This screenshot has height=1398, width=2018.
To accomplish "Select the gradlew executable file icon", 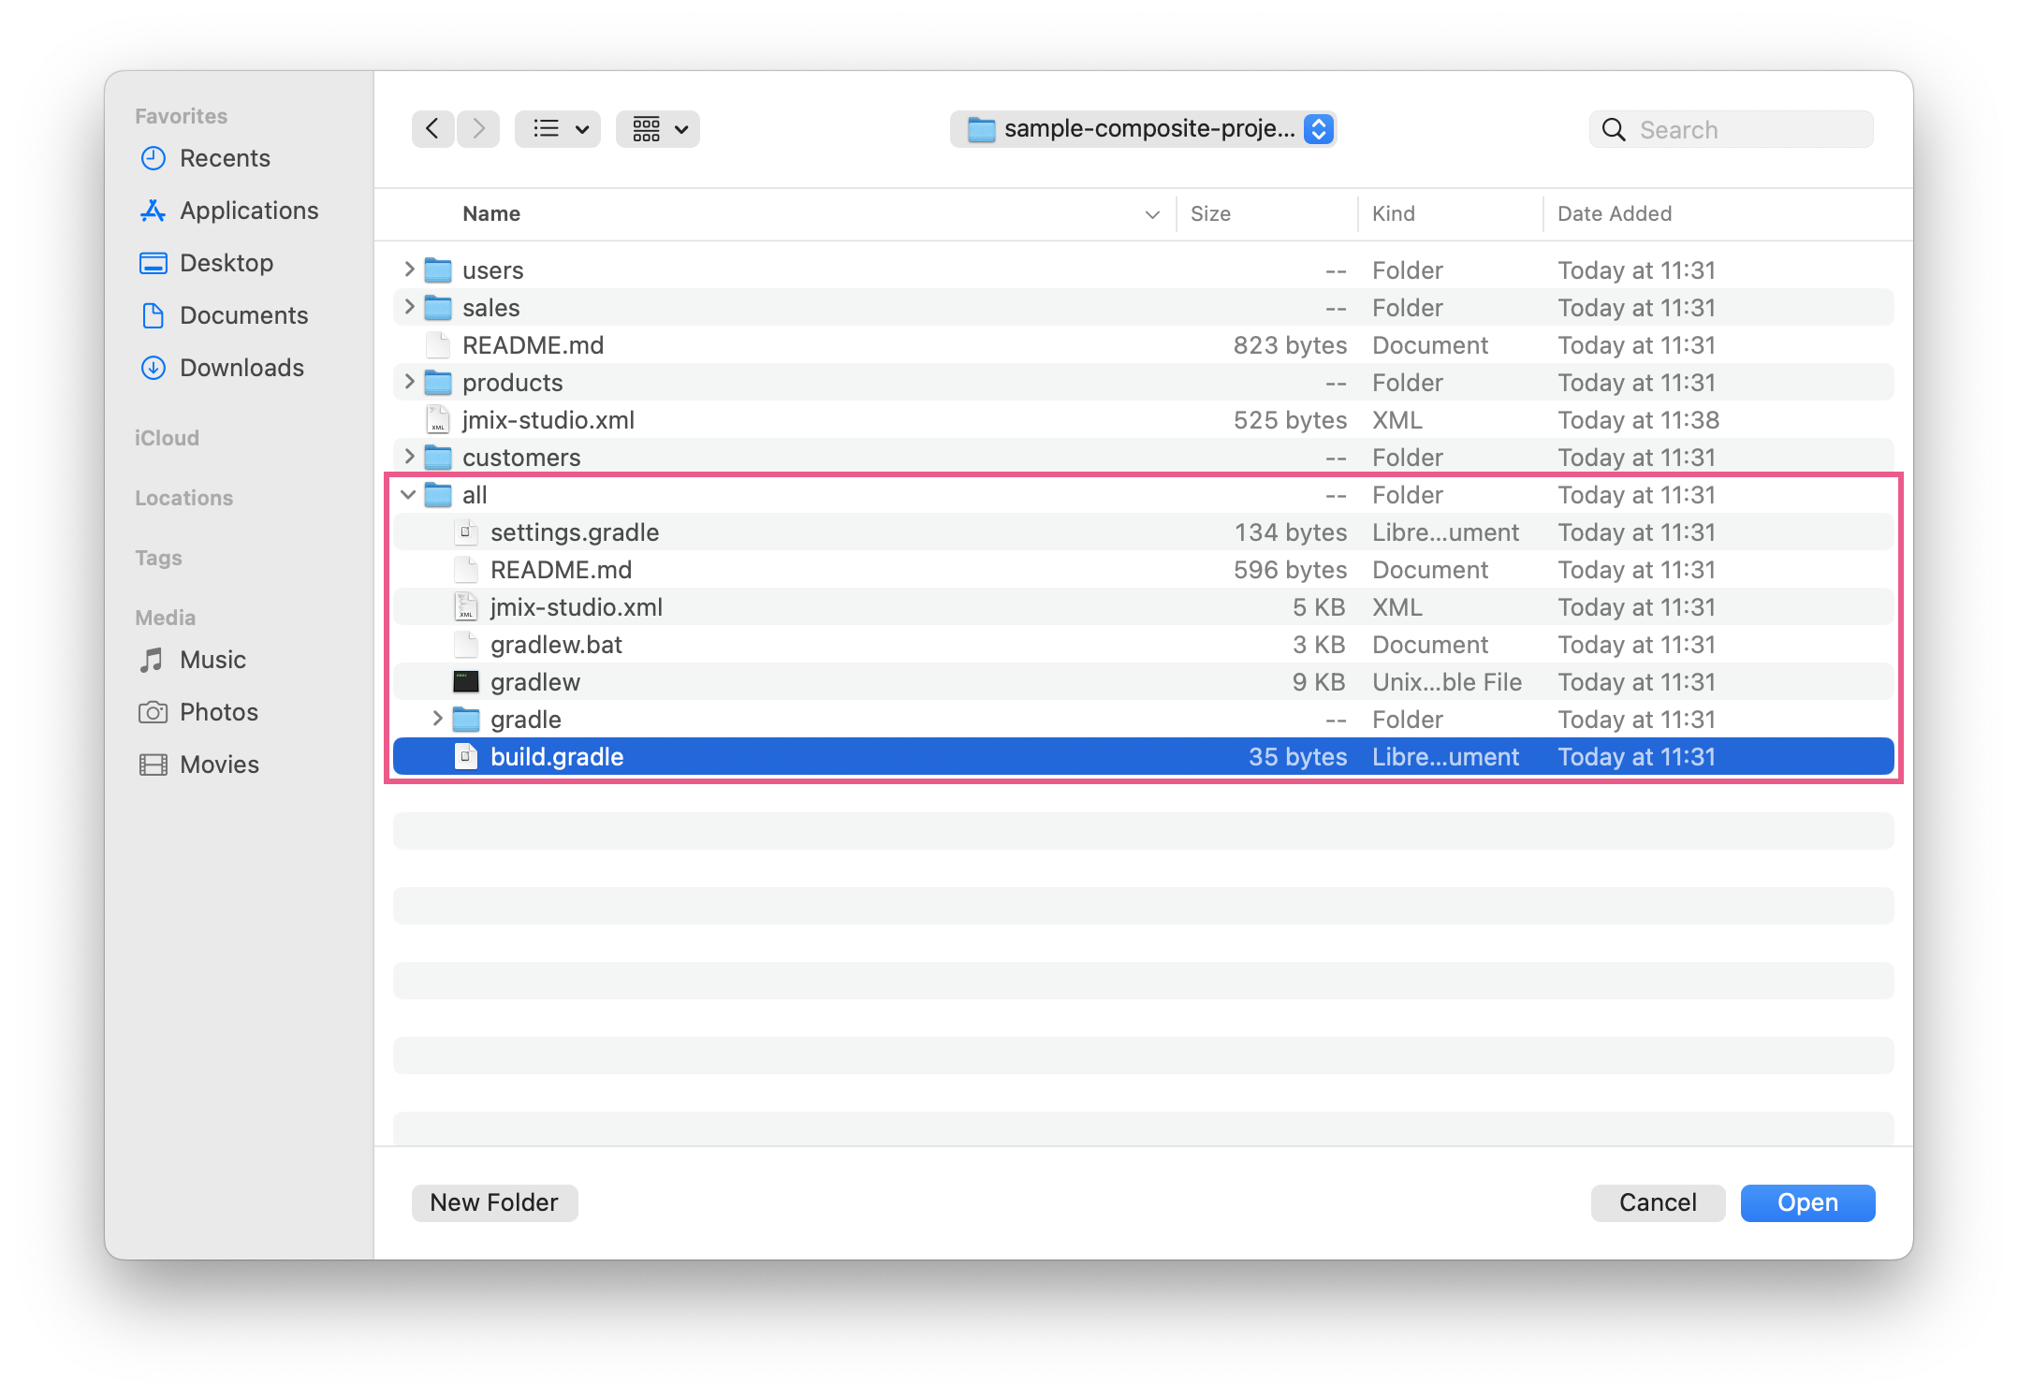I will [x=466, y=681].
